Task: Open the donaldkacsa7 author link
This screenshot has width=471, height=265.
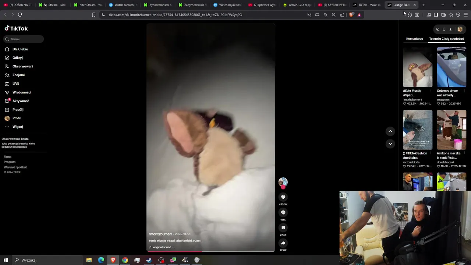Action: click(x=445, y=162)
